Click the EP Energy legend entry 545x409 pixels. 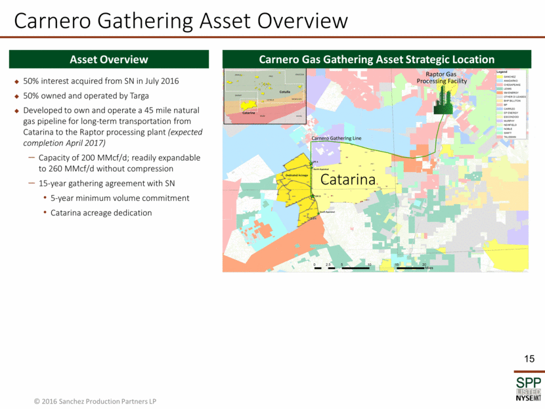513,113
